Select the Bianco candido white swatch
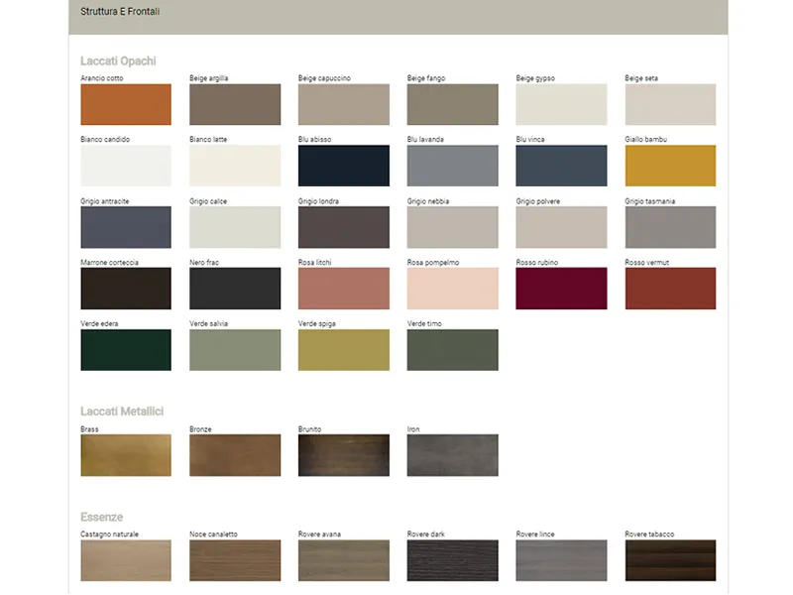The height and width of the screenshot is (595, 793). (x=126, y=166)
